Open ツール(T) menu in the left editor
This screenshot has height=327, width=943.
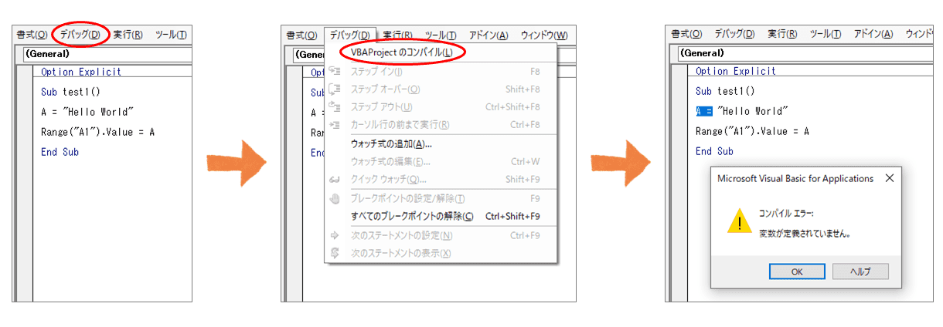click(x=171, y=35)
